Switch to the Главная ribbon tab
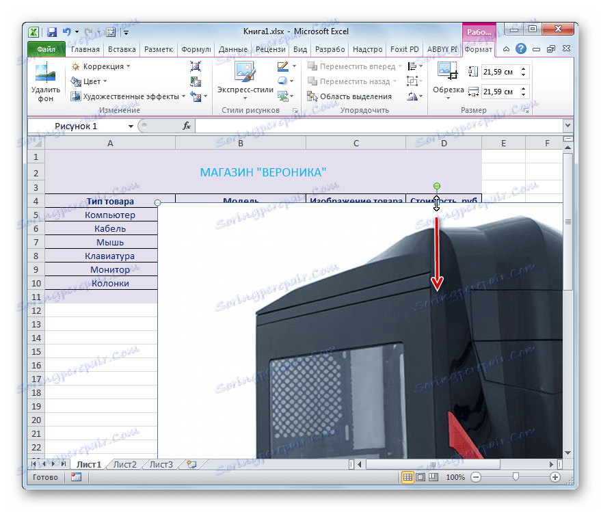 85,49
